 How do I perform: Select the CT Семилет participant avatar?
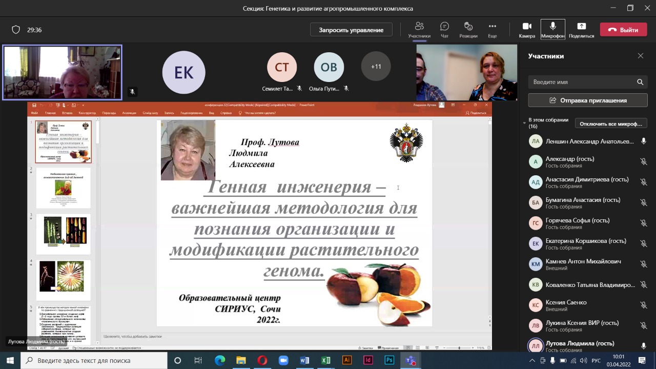pos(282,67)
